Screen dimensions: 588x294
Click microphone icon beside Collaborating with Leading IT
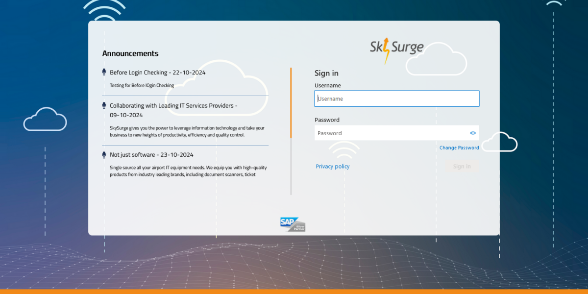104,105
